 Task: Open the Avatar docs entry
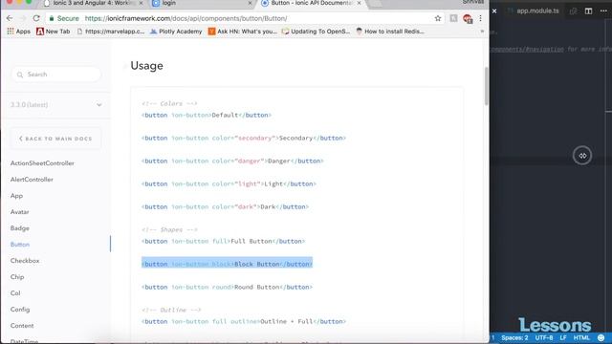[x=19, y=212]
